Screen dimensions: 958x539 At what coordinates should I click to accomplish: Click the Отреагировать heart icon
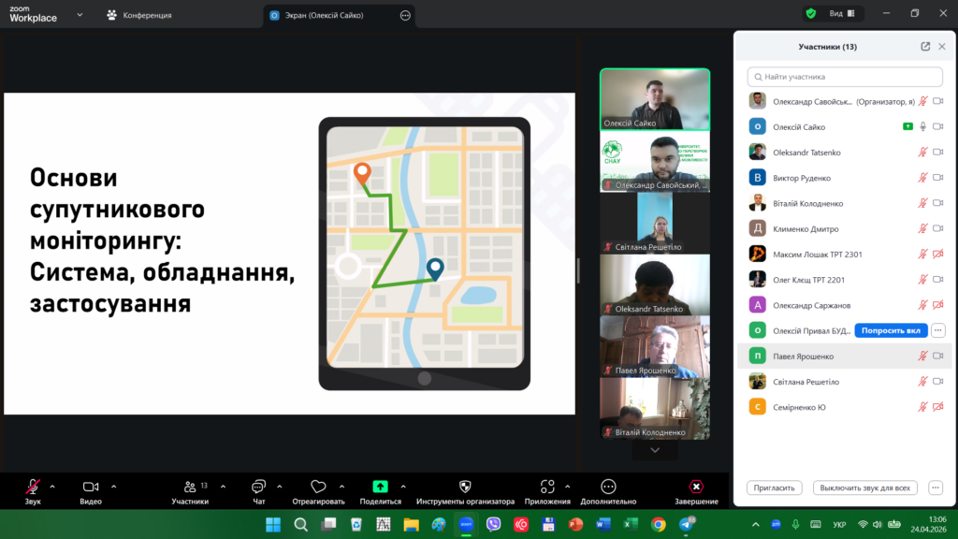[318, 487]
